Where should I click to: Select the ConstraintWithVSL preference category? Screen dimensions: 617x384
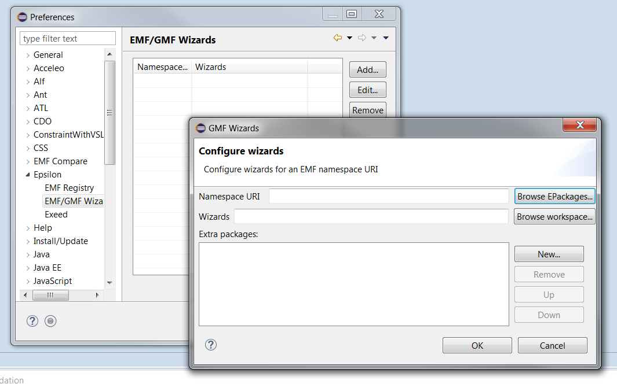click(68, 135)
